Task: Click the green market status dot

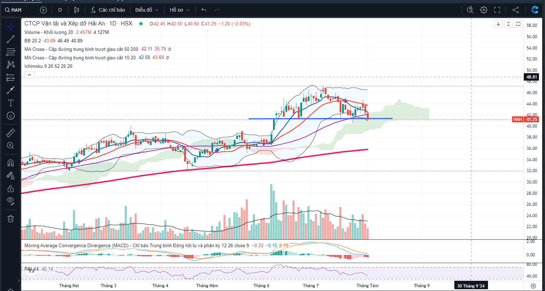Action: pyautogui.click(x=141, y=24)
